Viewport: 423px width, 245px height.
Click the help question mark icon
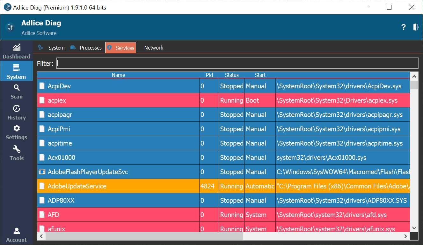tap(404, 27)
